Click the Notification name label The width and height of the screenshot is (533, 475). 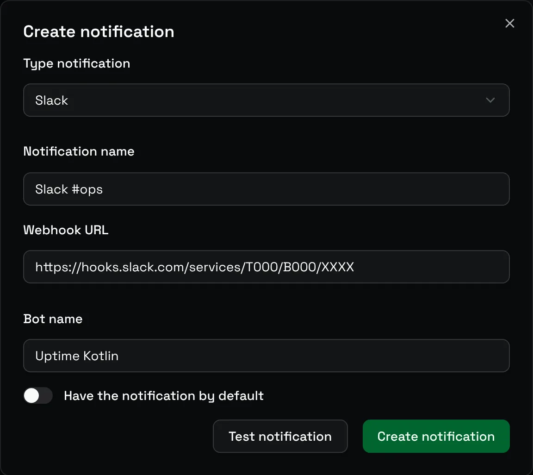tap(79, 151)
